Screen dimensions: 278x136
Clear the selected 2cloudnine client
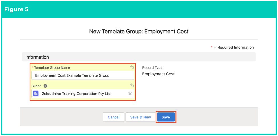130,94
